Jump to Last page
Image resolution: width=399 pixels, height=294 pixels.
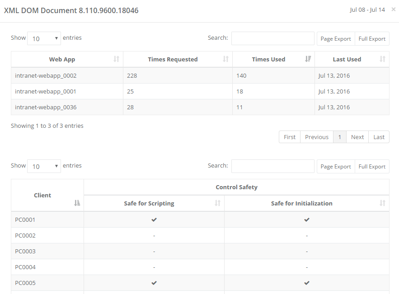click(x=379, y=137)
